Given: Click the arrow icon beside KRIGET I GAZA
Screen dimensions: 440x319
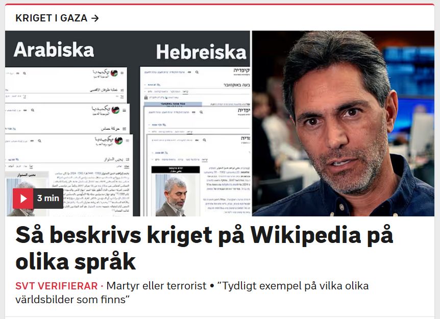Looking at the screenshot, I should click(95, 18).
